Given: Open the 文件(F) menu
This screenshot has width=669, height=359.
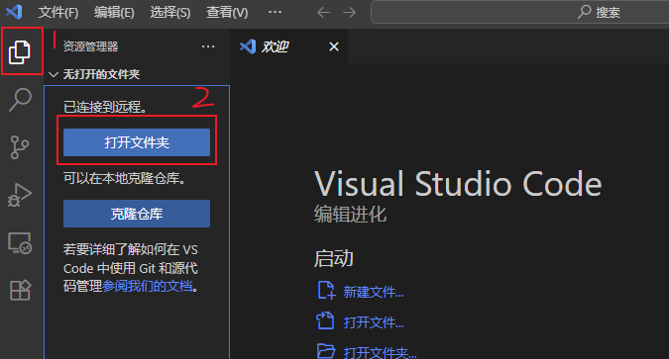Looking at the screenshot, I should (x=58, y=12).
